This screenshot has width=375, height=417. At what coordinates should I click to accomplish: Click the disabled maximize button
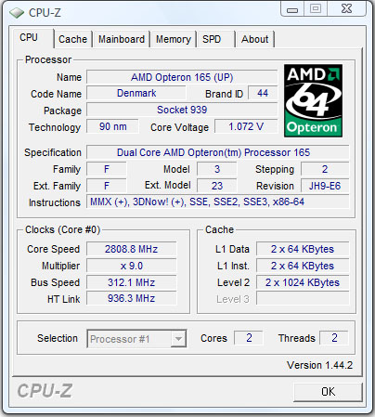click(x=316, y=9)
